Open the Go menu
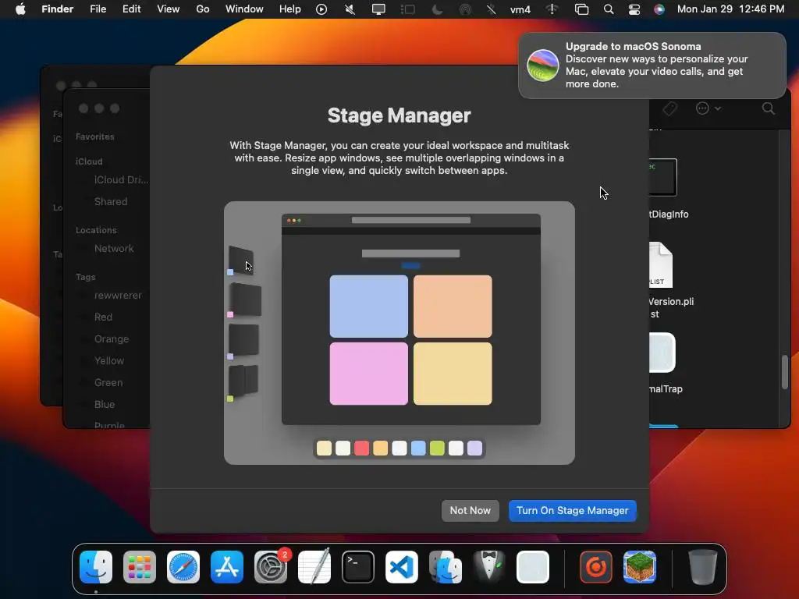Viewport: 799px width, 599px height. [x=203, y=9]
